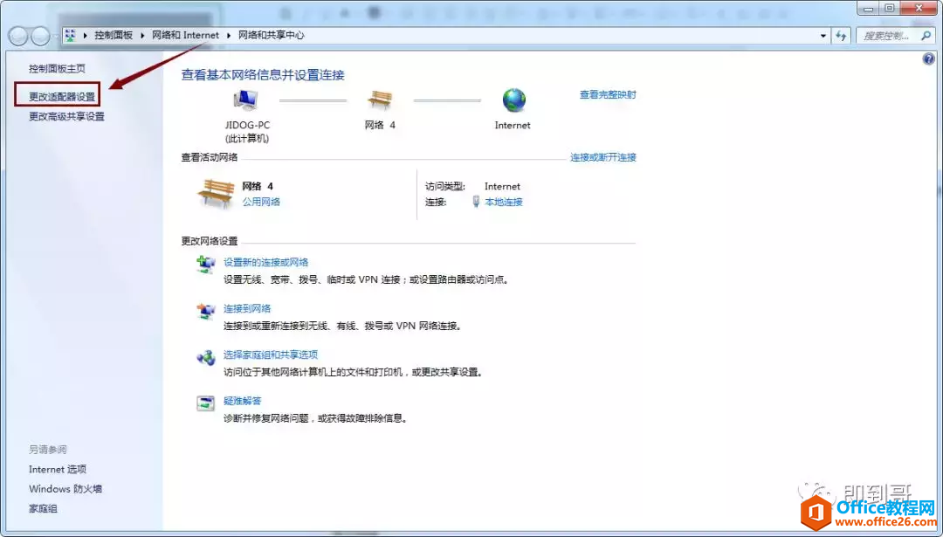Click the 查看基本网络信息并设置连接 heading

pos(263,75)
